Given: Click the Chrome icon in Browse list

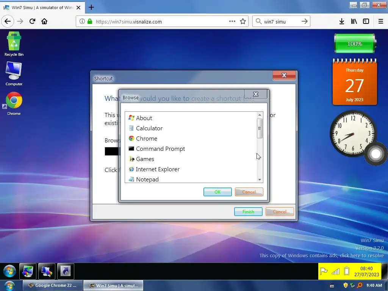Looking at the screenshot, I should [x=131, y=138].
